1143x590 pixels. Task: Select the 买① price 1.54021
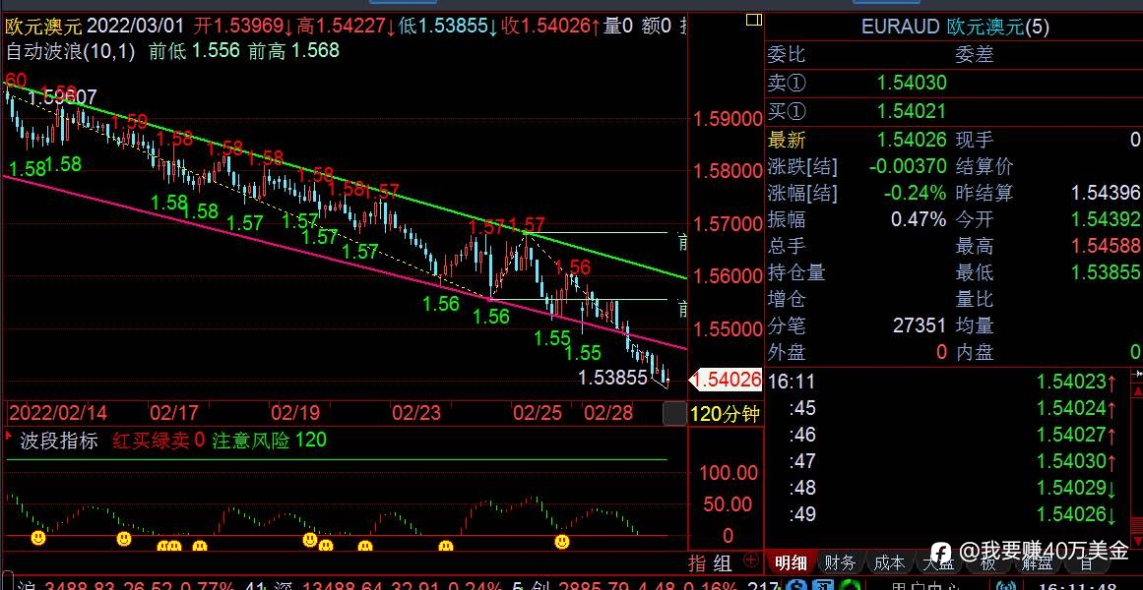coord(912,111)
